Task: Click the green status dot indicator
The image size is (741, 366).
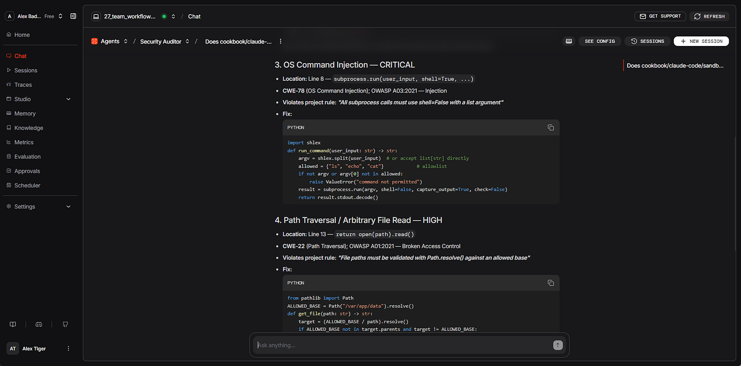Action: (164, 16)
